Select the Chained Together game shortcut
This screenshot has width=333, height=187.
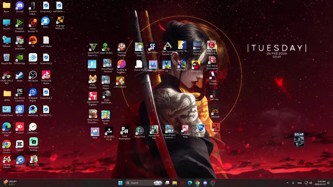pyautogui.click(x=121, y=50)
